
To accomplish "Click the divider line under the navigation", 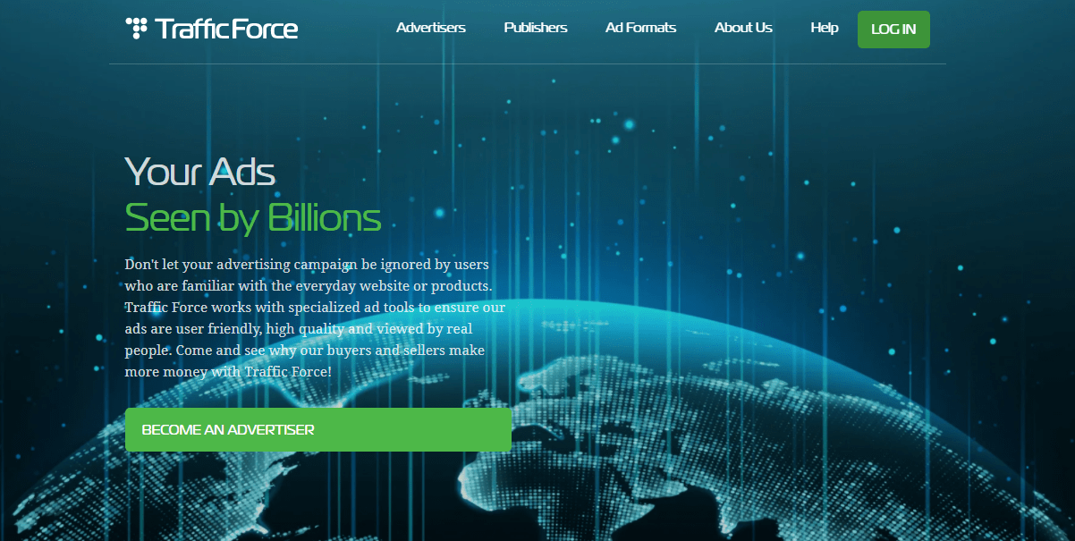I will (x=527, y=64).
